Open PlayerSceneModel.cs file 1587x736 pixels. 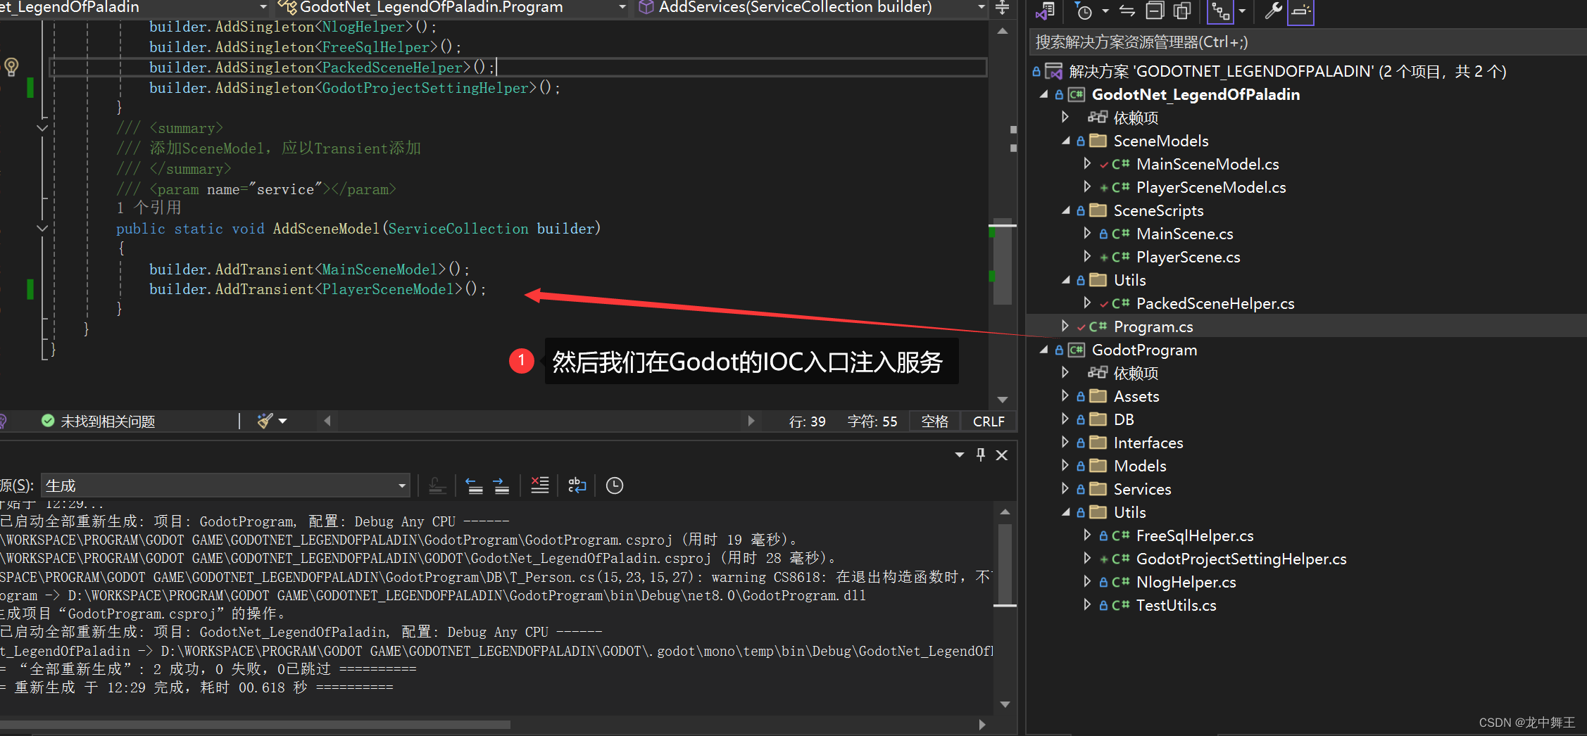[x=1211, y=187]
